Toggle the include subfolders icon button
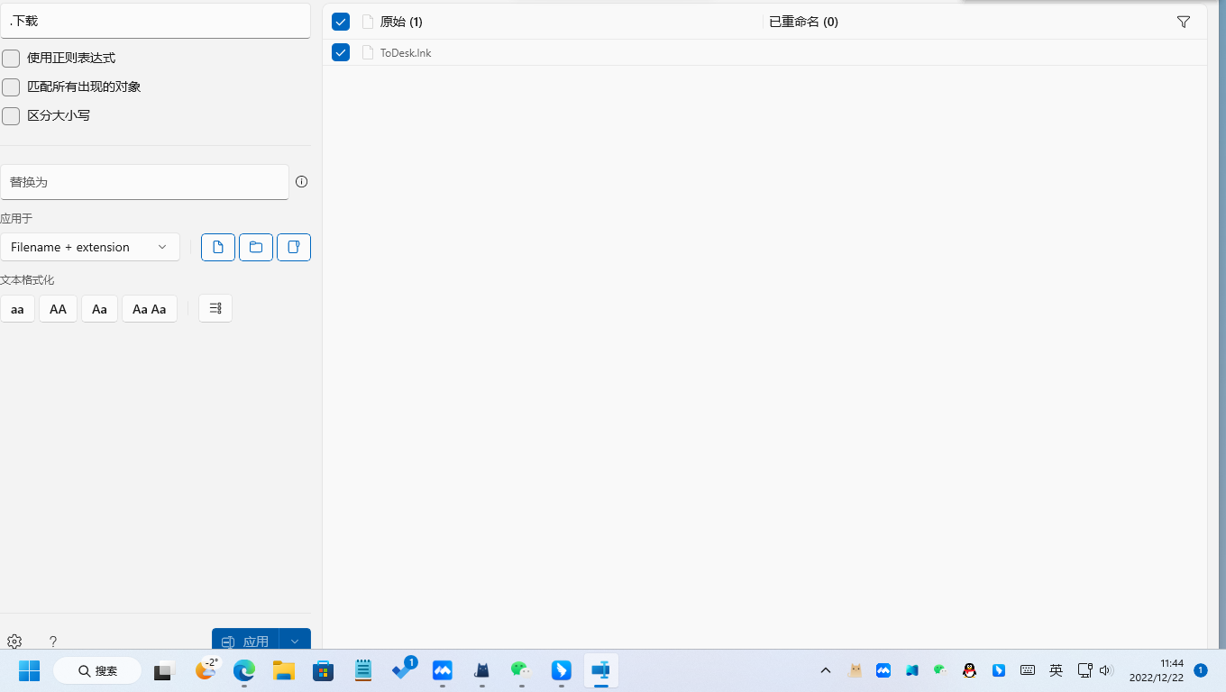This screenshot has width=1226, height=692. pos(294,247)
